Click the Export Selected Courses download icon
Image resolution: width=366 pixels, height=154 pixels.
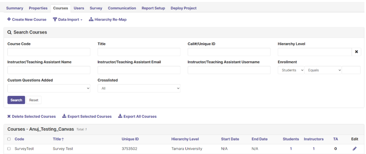[x=64, y=116]
